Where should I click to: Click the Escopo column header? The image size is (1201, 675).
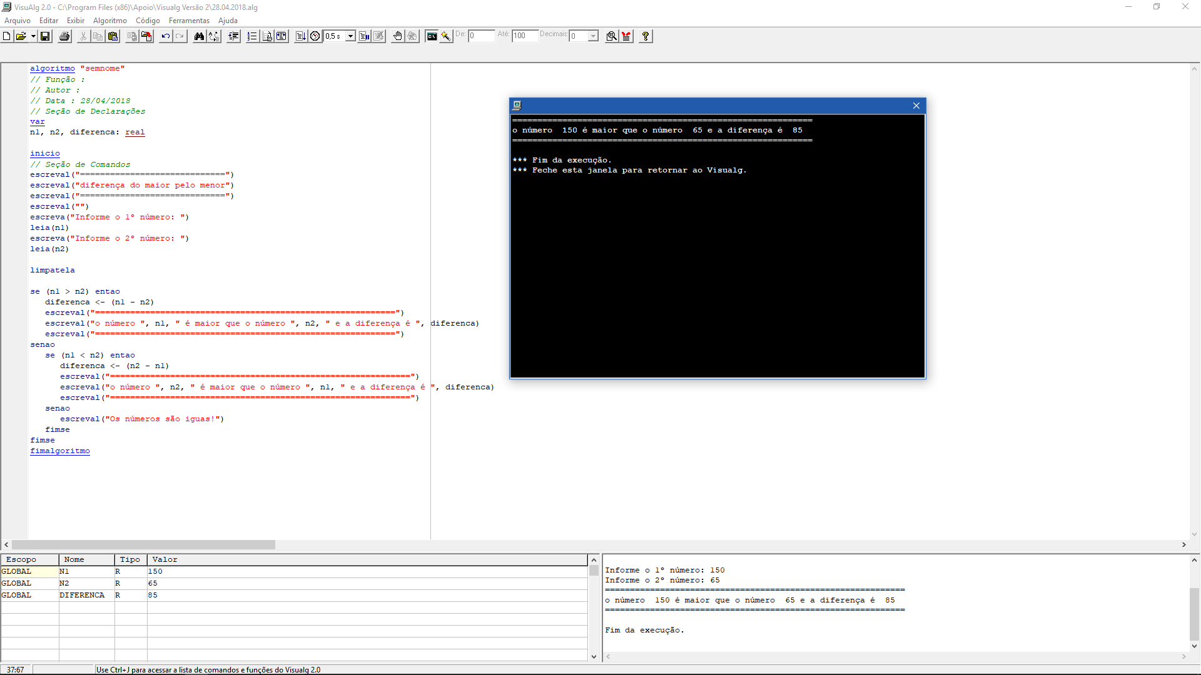click(30, 559)
